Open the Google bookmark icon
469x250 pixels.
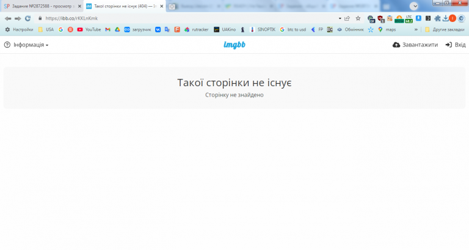(x=60, y=29)
